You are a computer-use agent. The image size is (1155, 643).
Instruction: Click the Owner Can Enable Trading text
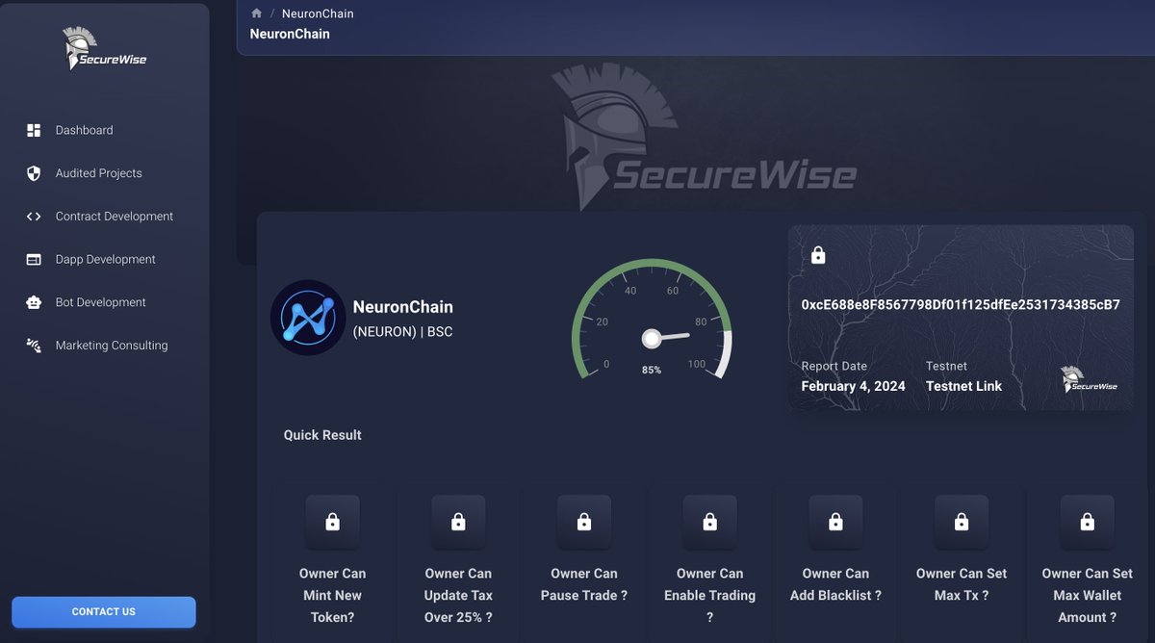pyautogui.click(x=710, y=595)
